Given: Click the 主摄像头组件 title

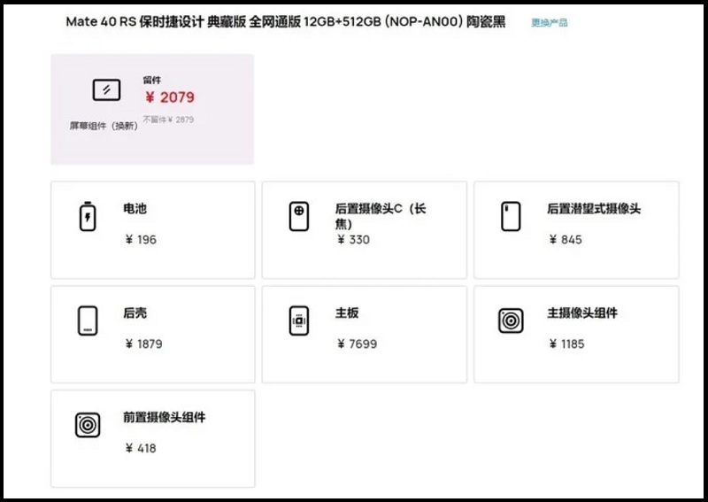Looking at the screenshot, I should 582,313.
